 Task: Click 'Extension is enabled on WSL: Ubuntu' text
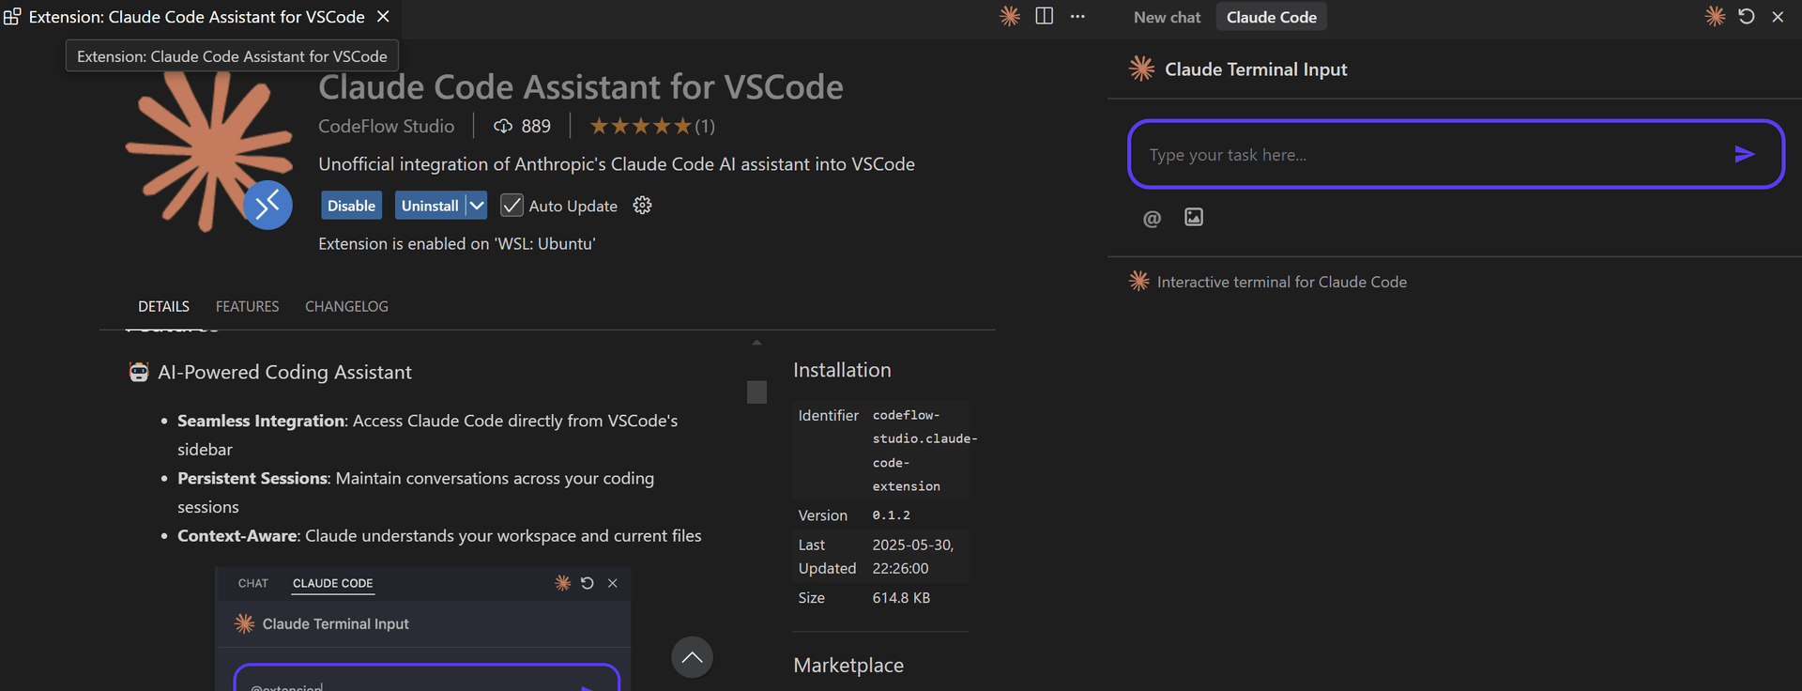457,244
